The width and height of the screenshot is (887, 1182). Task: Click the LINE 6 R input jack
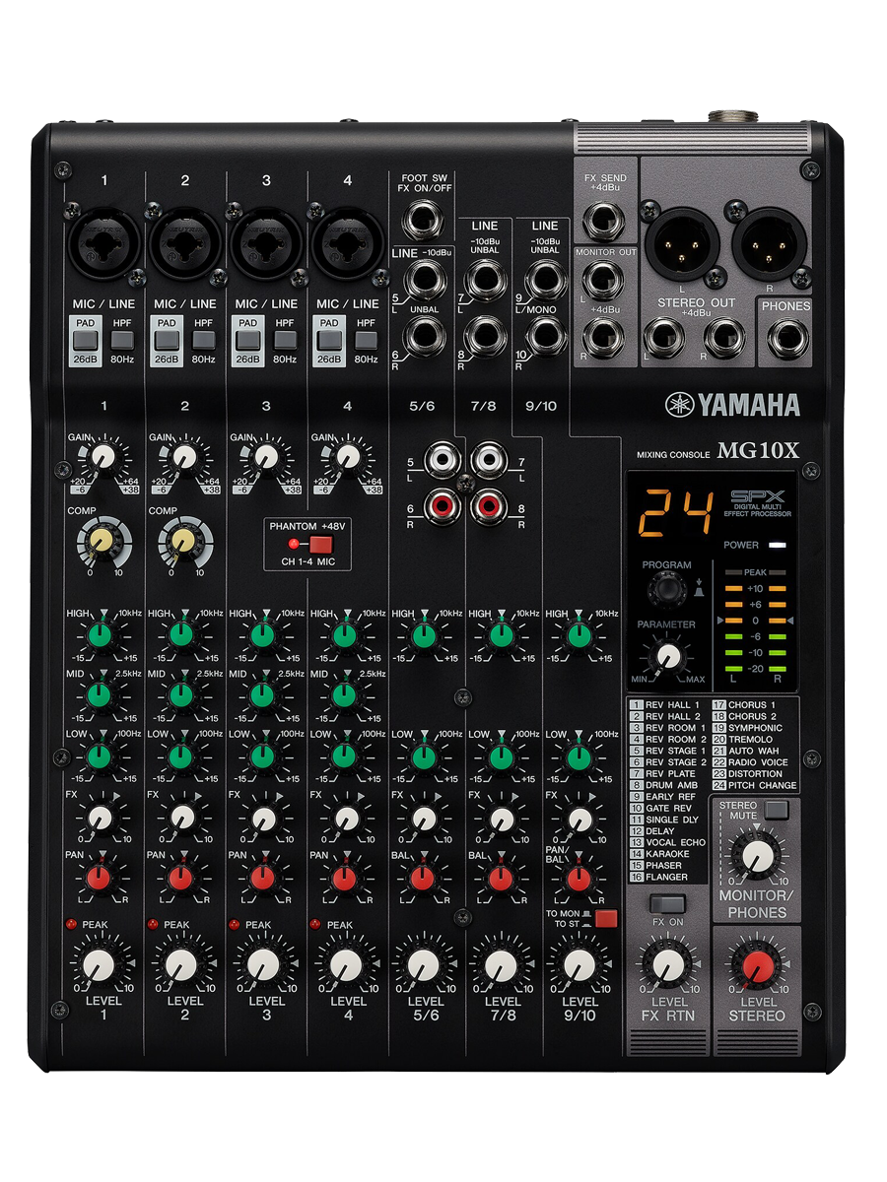click(x=427, y=340)
